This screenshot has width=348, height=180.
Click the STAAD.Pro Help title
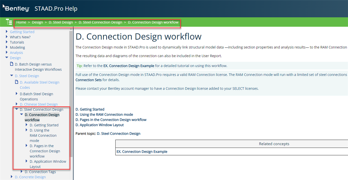[x=56, y=9]
